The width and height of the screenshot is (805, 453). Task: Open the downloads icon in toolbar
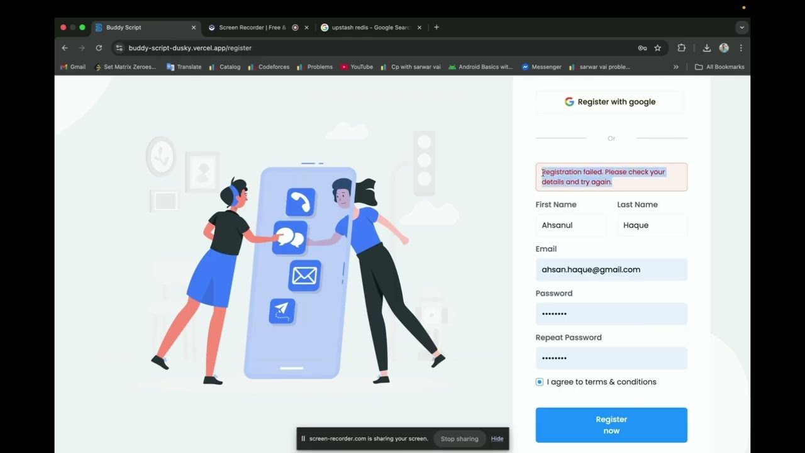[x=707, y=48]
